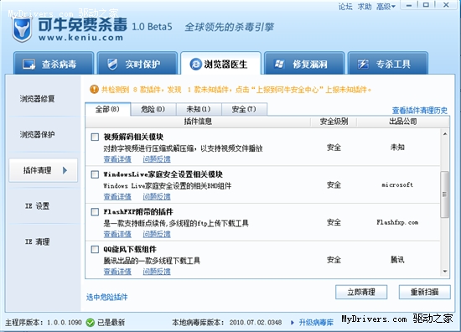The image size is (461, 332).
Task: Click the 求助 link in title bar
Action: click(365, 7)
